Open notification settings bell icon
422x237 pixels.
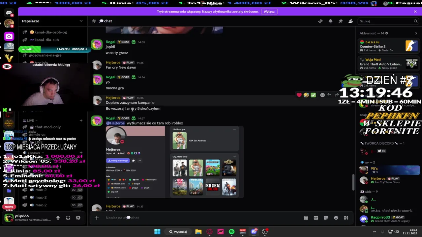pyautogui.click(x=330, y=21)
